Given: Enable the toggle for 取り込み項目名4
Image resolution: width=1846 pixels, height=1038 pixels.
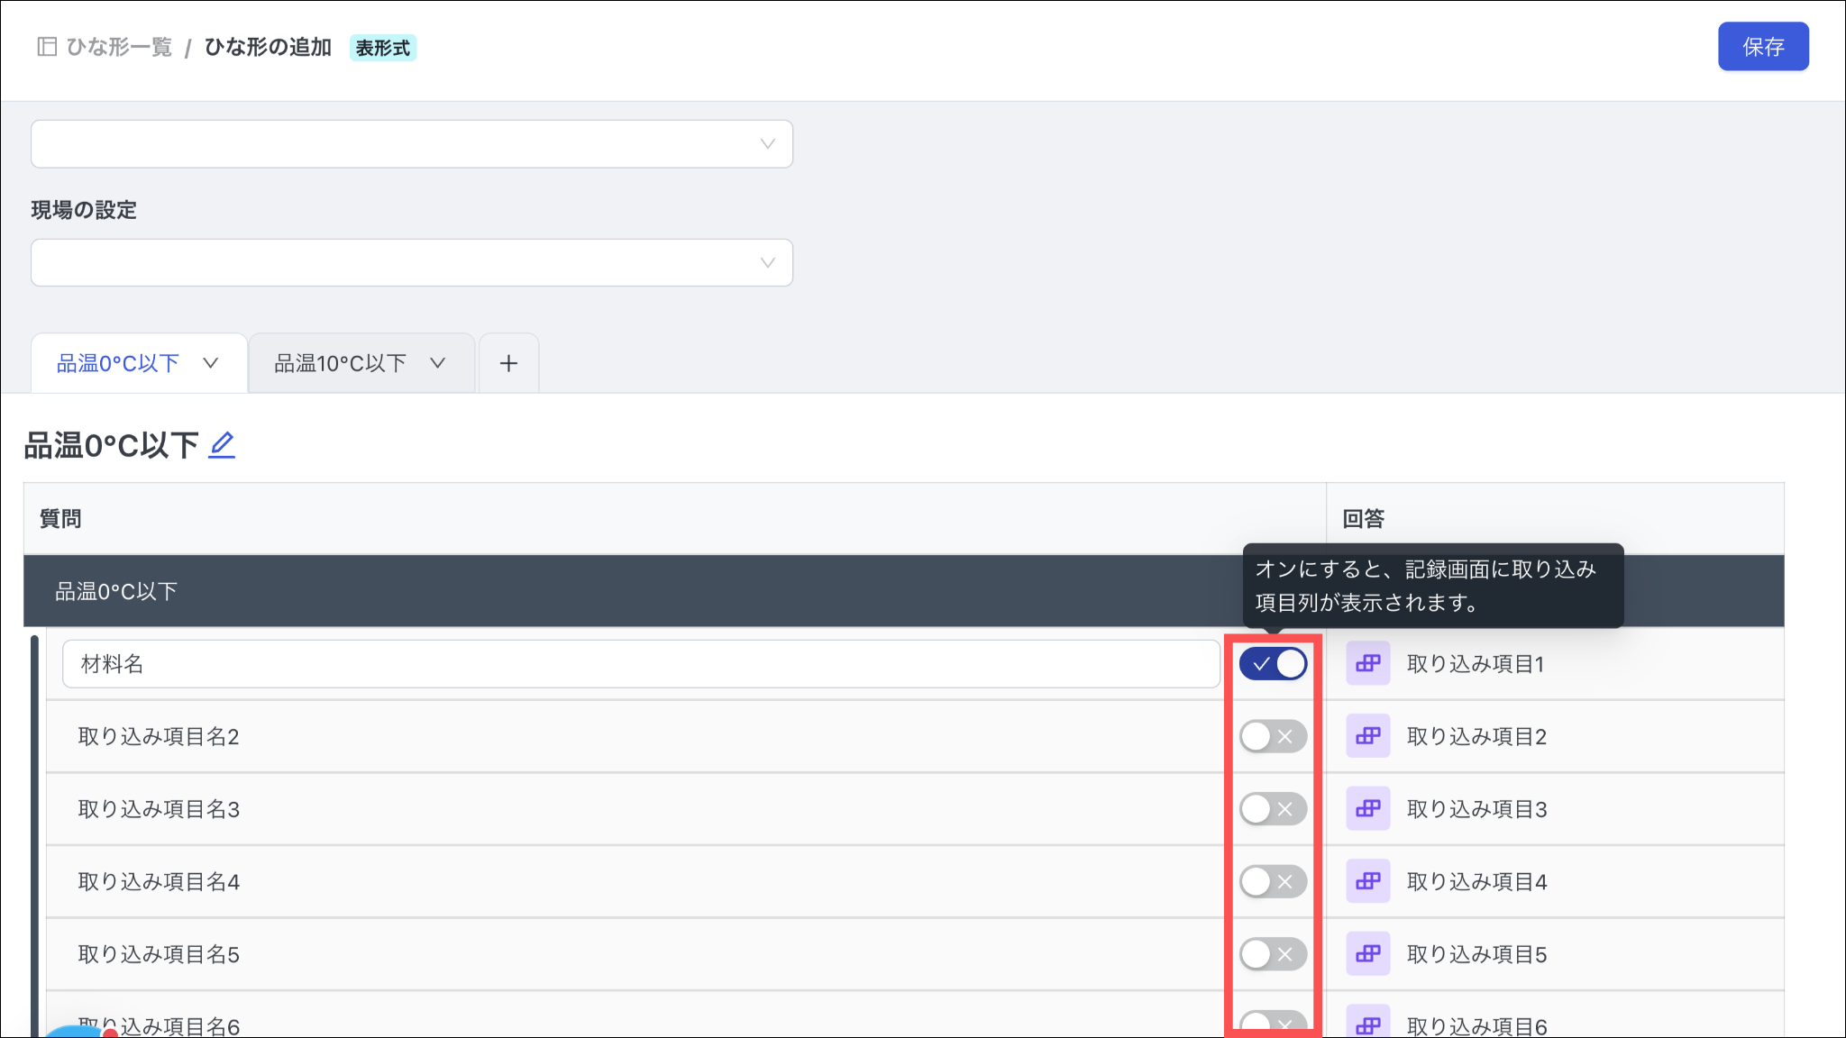Looking at the screenshot, I should [1273, 881].
